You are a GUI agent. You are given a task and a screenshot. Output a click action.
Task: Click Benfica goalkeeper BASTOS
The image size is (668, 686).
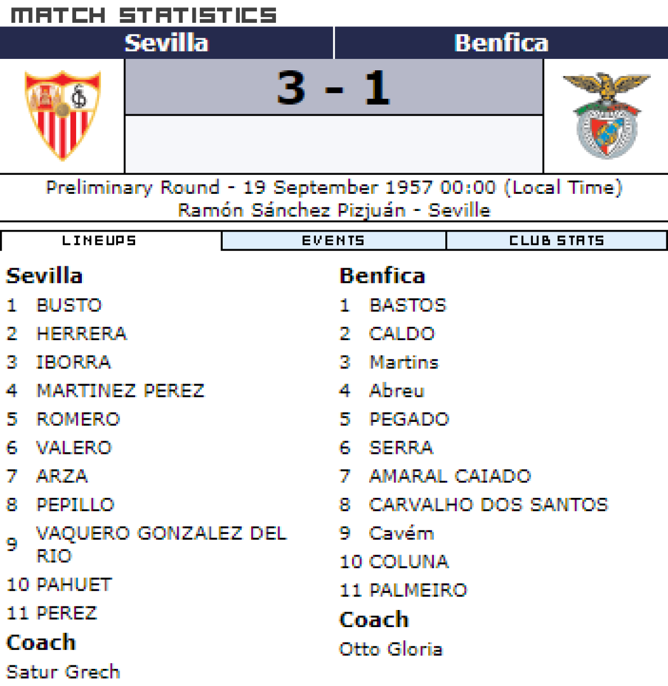click(x=408, y=305)
